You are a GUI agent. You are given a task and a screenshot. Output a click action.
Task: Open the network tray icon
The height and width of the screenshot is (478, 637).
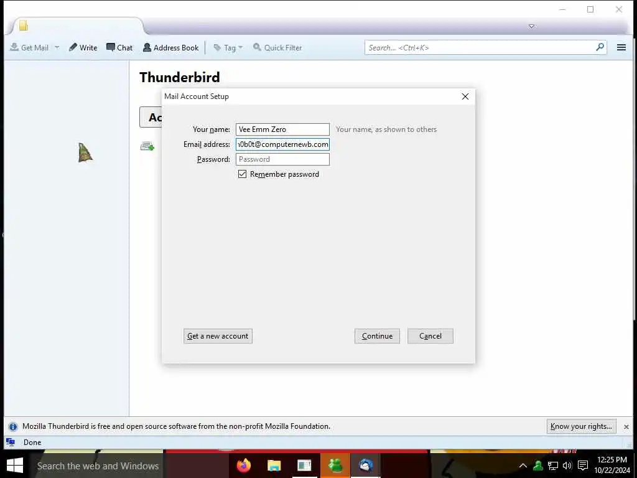pyautogui.click(x=553, y=466)
